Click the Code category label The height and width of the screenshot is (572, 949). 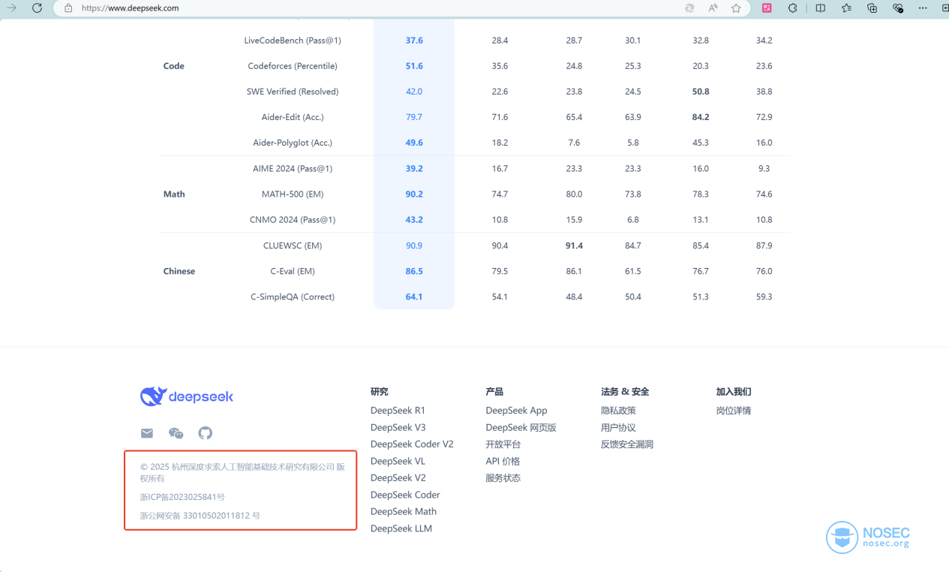(x=173, y=66)
